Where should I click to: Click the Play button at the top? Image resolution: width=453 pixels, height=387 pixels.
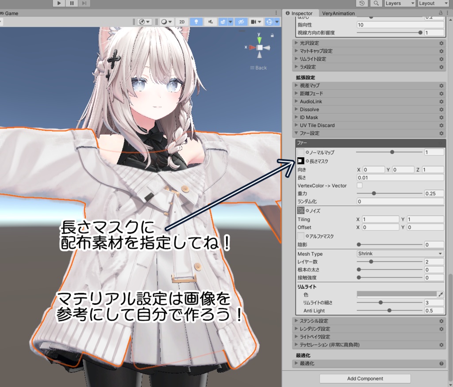(x=59, y=4)
